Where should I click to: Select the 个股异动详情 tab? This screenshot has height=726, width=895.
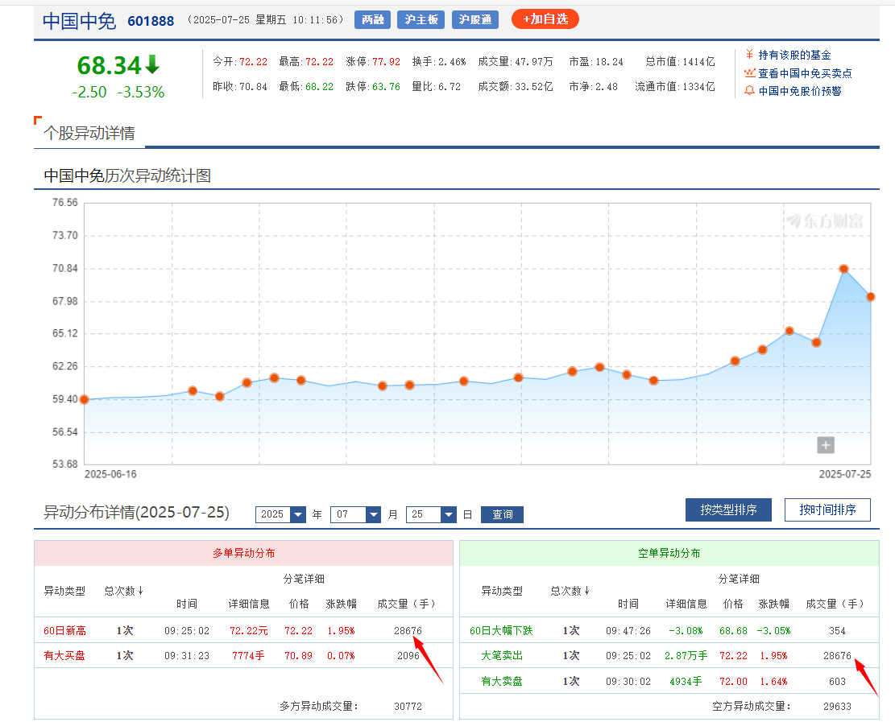89,133
